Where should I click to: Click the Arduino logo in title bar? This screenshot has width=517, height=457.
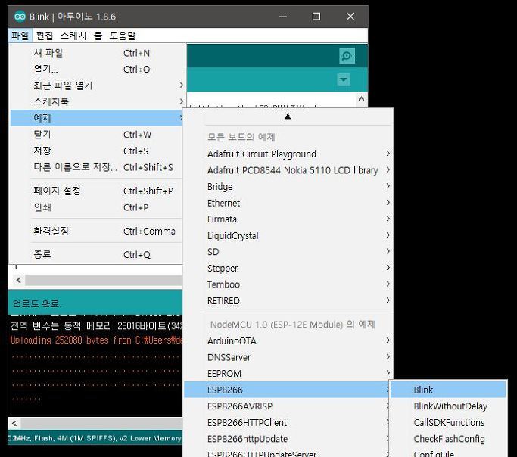coord(20,17)
